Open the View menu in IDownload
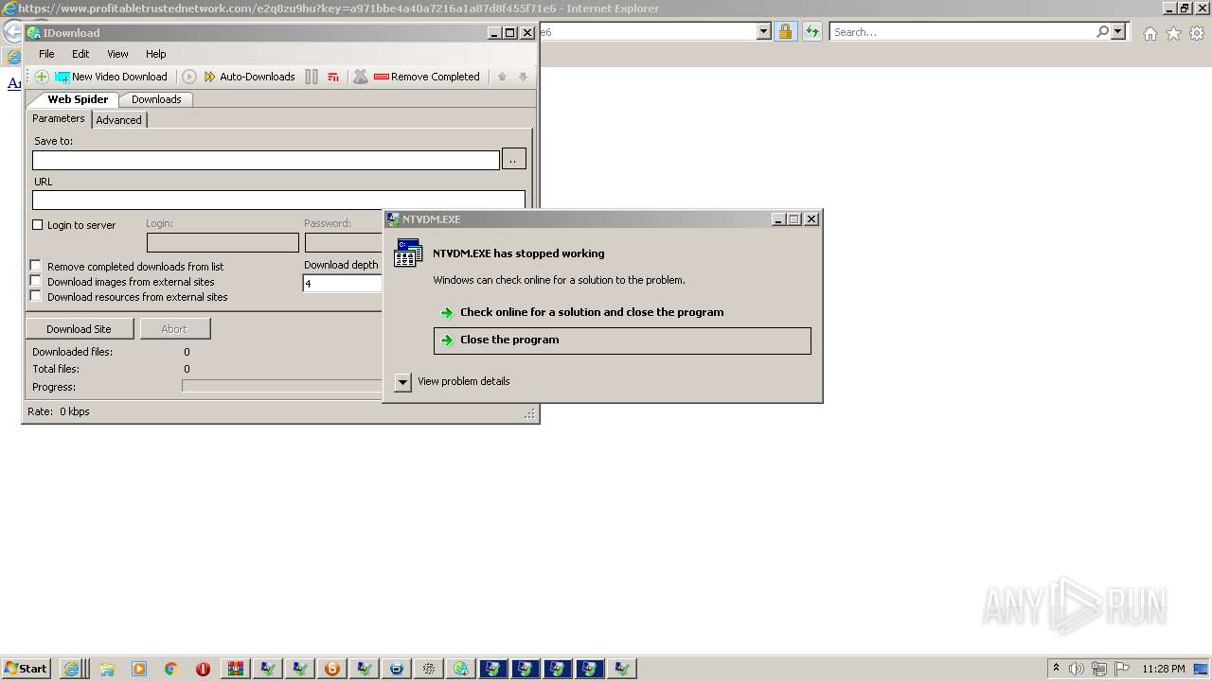This screenshot has width=1212, height=681. click(117, 54)
